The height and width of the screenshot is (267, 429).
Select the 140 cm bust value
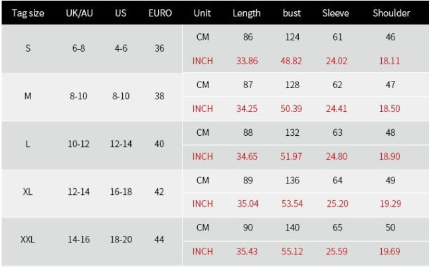click(x=292, y=227)
